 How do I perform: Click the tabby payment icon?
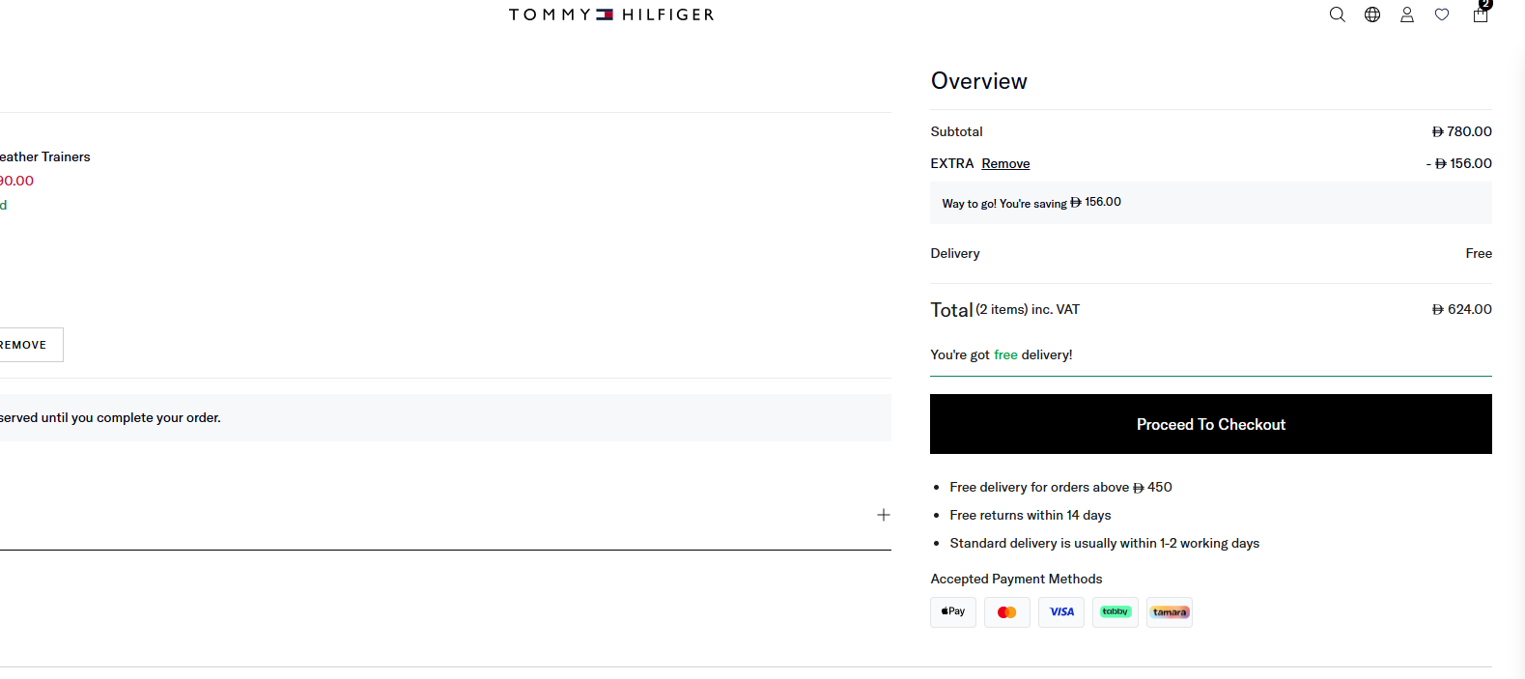tap(1116, 611)
